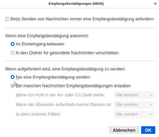Image resolution: width=159 pixels, height=137 pixels.
Task: Expand the 'In allen anderen Fällen' dropdown
Action: 135,114
